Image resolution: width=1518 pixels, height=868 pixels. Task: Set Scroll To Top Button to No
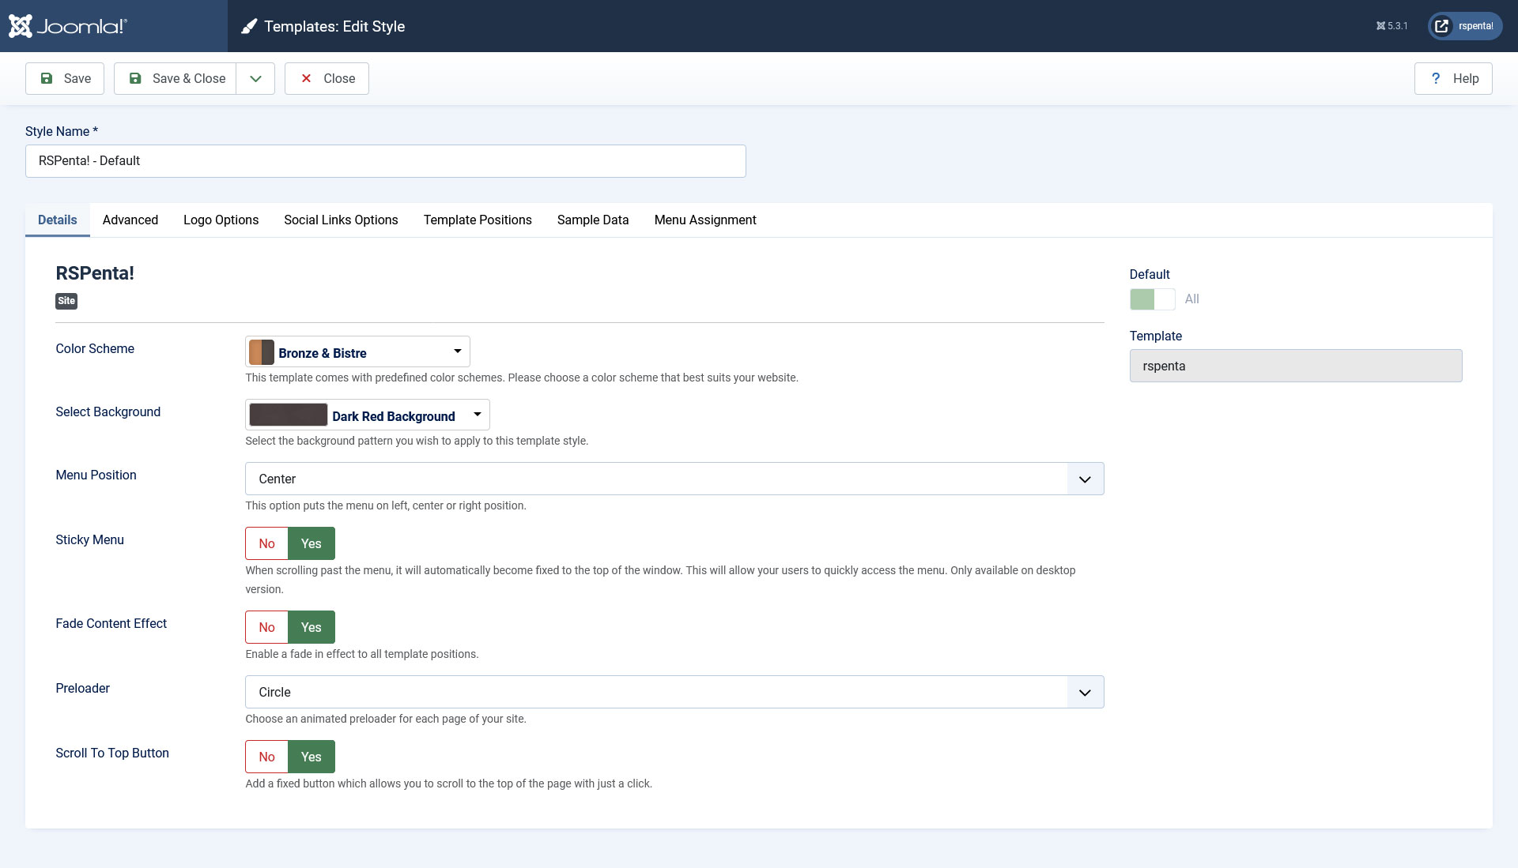(x=266, y=757)
